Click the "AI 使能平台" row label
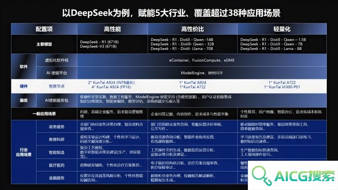Viewport: 338px width, 190px height. click(x=57, y=73)
